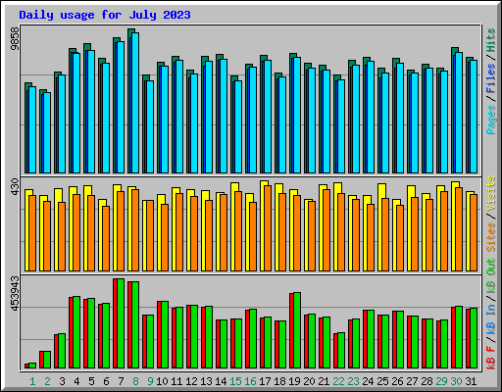502x392 pixels.
Task: Click the 453943 axis value label
Action: pyautogui.click(x=15, y=293)
